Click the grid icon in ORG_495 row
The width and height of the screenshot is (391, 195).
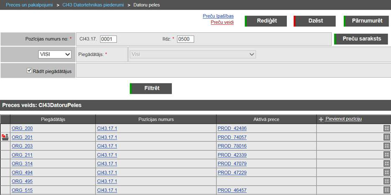[x=386, y=181]
